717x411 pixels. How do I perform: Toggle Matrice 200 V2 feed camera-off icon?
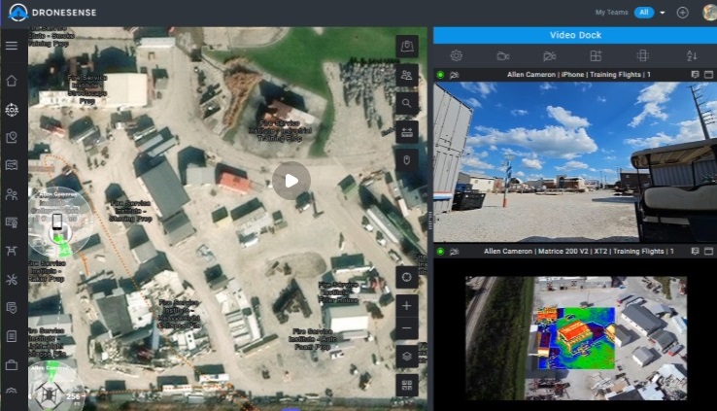click(454, 252)
